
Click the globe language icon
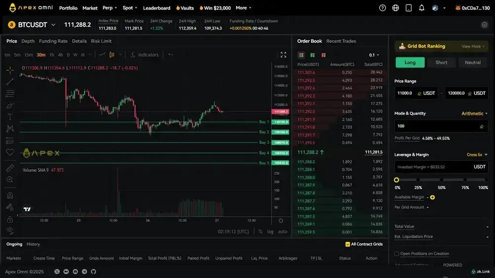click(396, 8)
